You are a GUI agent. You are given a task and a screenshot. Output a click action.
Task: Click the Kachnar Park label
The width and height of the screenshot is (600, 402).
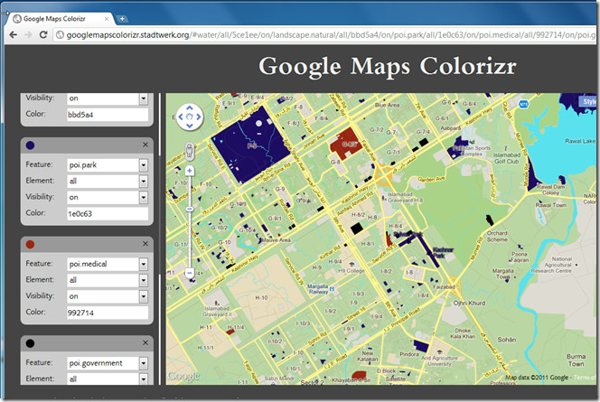tap(442, 252)
